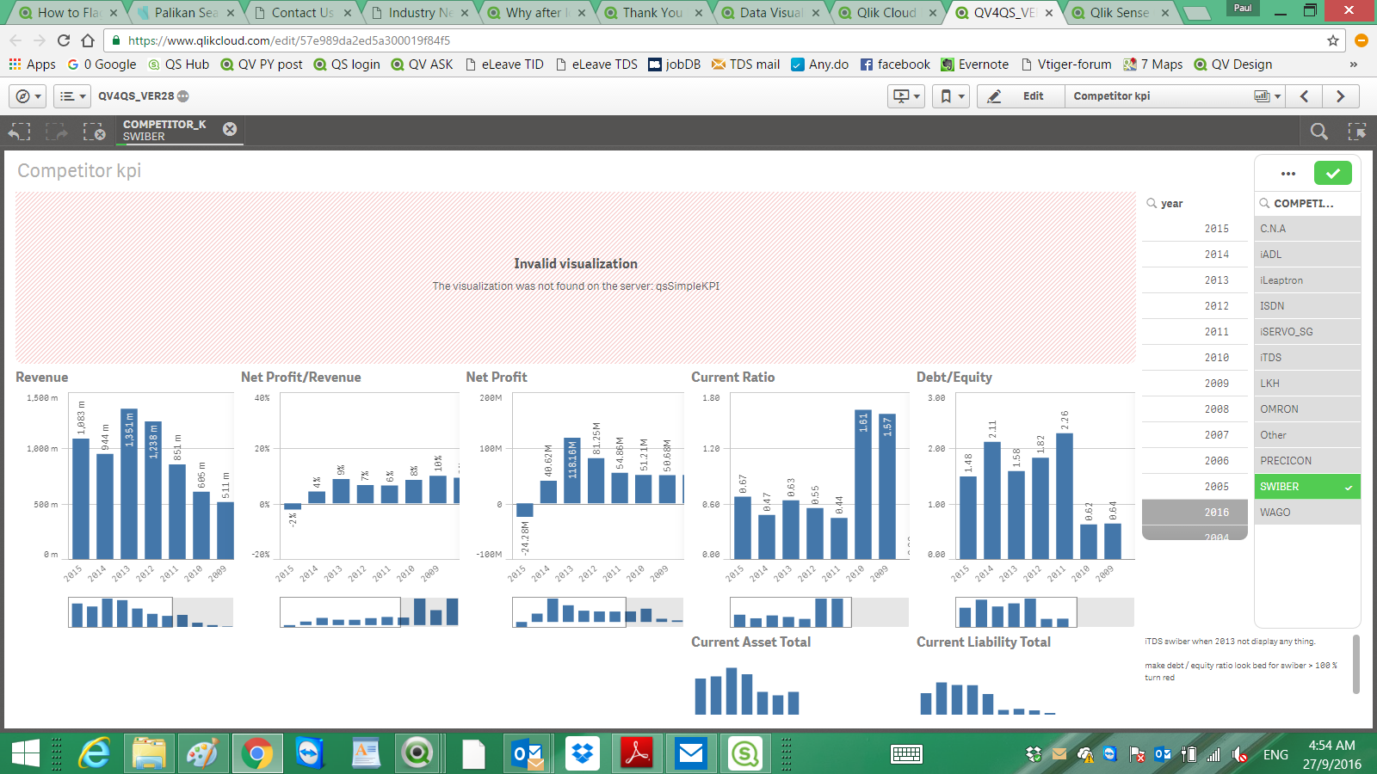Select iSERVO_SG in competitor list
The width and height of the screenshot is (1377, 774).
[1307, 332]
